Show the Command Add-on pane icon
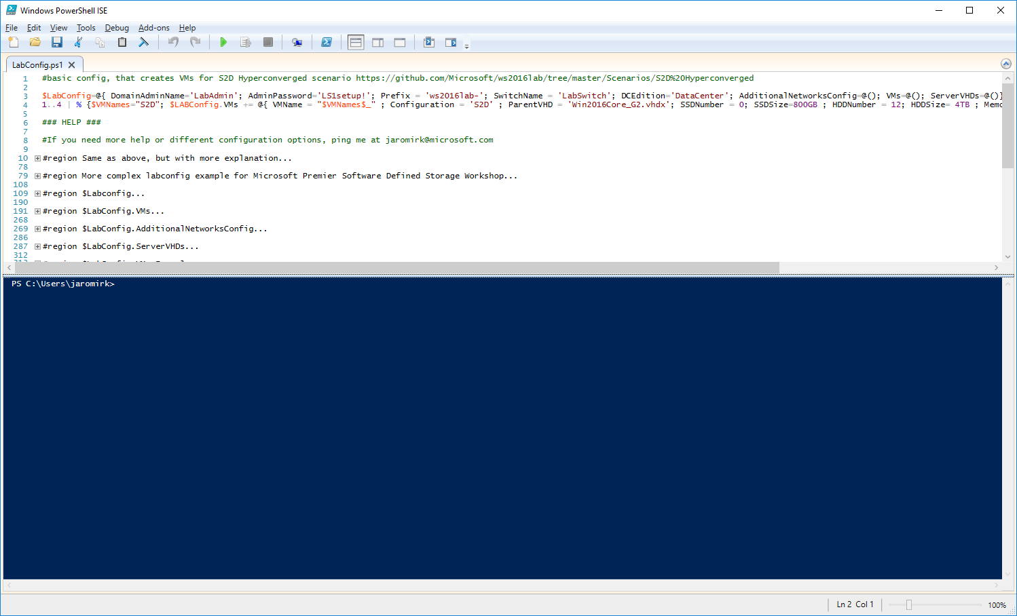 click(451, 42)
